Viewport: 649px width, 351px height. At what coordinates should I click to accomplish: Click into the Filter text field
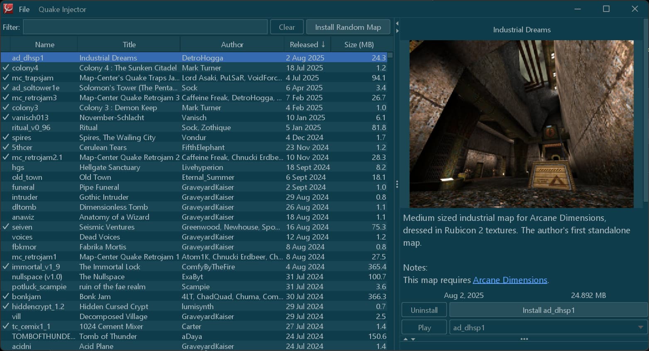(145, 27)
